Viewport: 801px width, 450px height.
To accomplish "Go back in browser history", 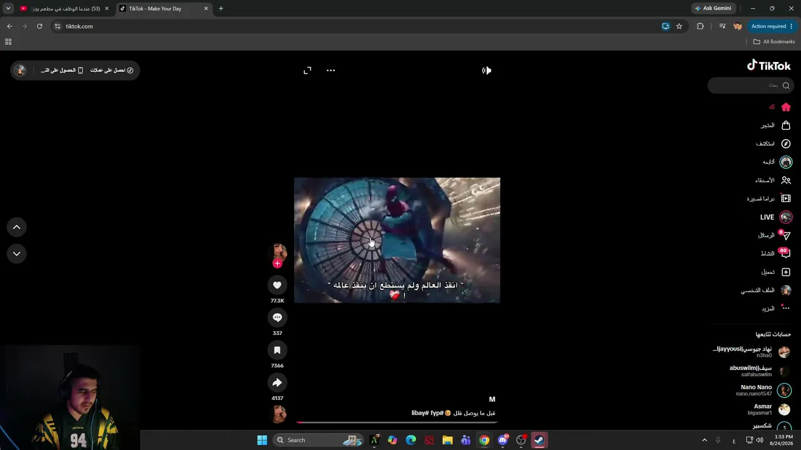I will [9, 26].
